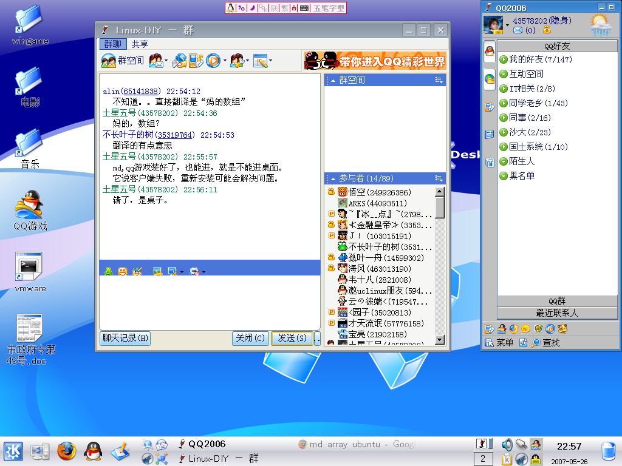Click the hamster pet icon in QQ2006
Screen dimensions: 622x466
[x=562, y=329]
